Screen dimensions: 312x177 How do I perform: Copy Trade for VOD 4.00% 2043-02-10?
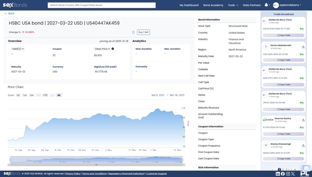283,60
